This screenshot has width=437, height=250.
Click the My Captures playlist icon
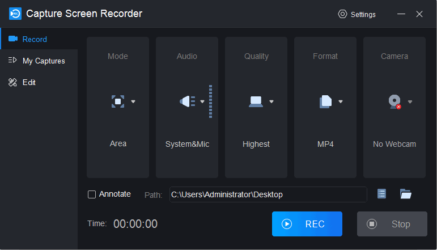[x=12, y=60]
